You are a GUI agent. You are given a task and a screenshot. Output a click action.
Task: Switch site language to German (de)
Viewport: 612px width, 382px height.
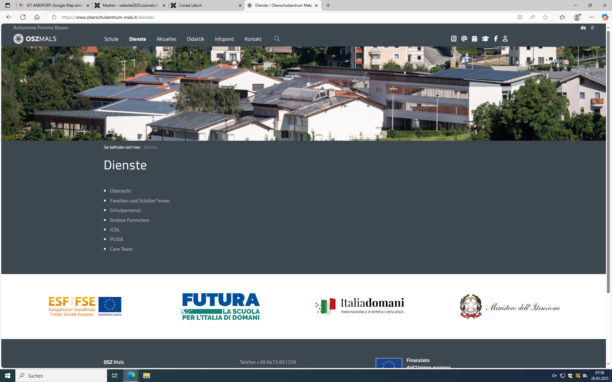(583, 28)
